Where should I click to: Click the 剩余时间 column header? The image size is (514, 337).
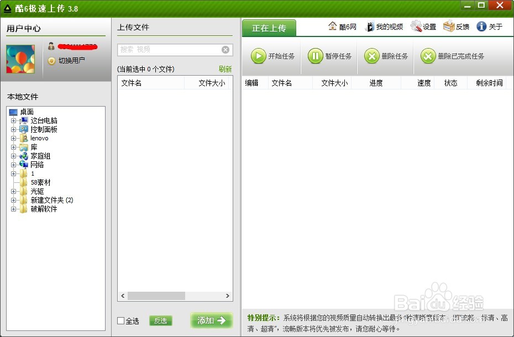487,83
